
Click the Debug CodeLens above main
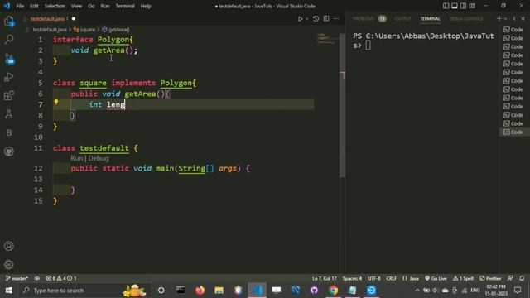(99, 158)
